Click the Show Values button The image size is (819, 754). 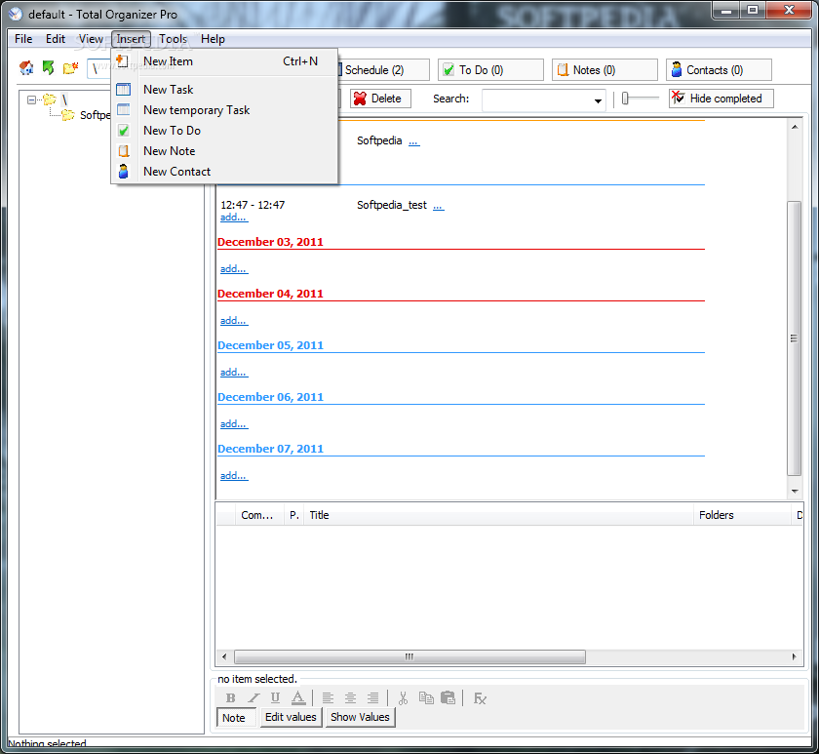[361, 717]
